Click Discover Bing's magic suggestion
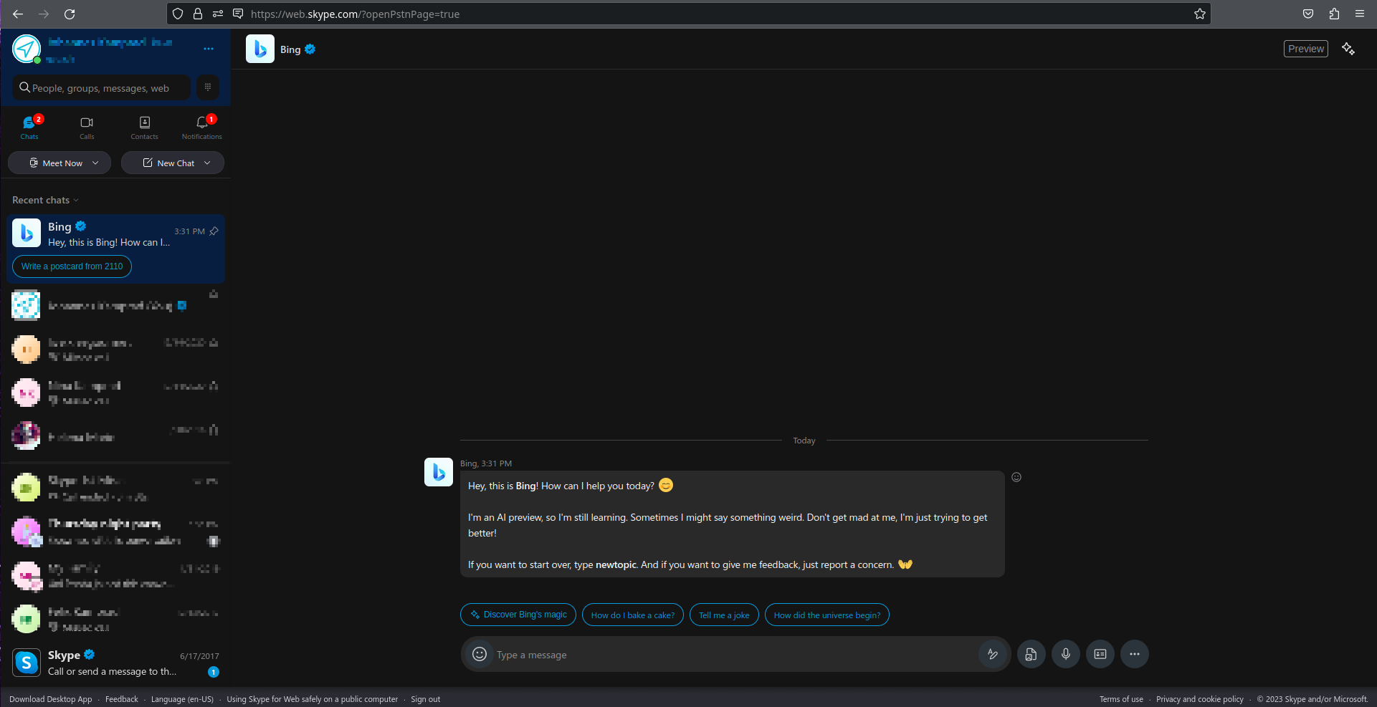Viewport: 1377px width, 707px height. 518,615
